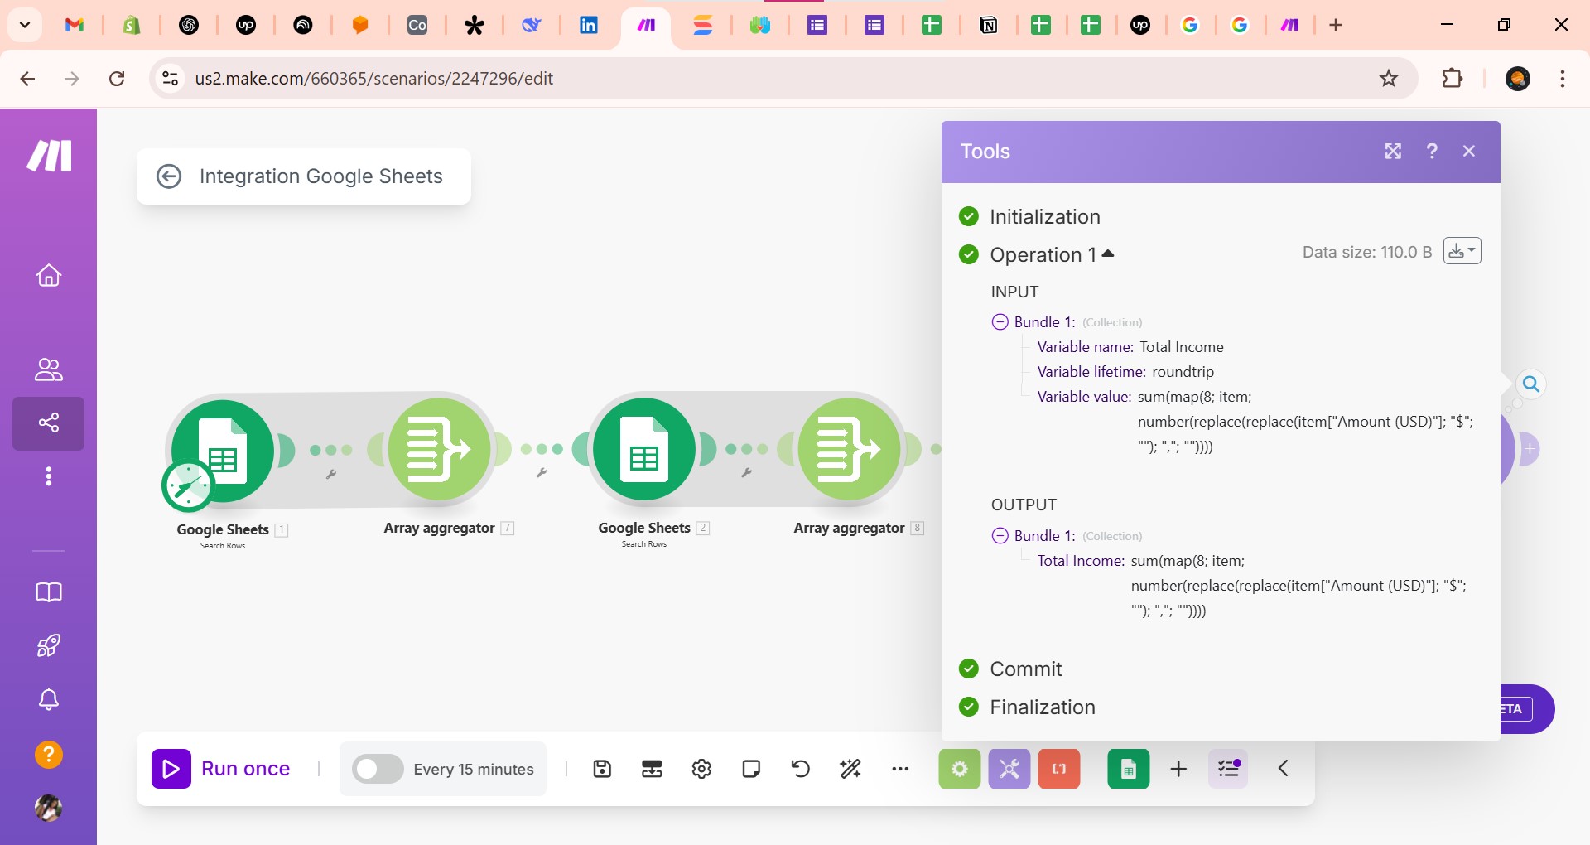This screenshot has height=845, width=1590.
Task: Click the undo previous arrow icon
Action: [x=800, y=769]
